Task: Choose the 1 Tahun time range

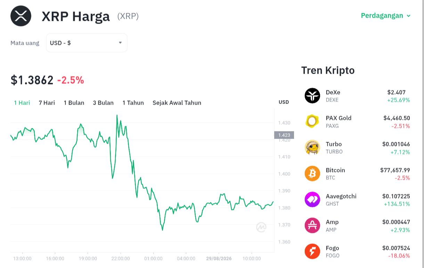Action: point(133,103)
